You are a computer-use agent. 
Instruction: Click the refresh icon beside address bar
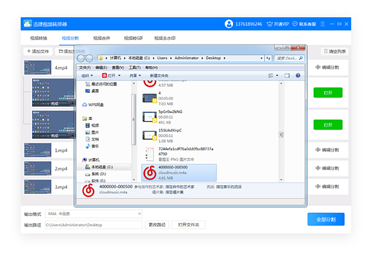point(269,58)
